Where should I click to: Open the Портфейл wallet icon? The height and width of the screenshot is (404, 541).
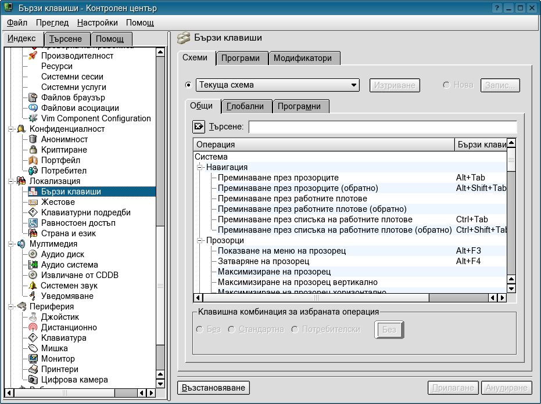pos(33,160)
